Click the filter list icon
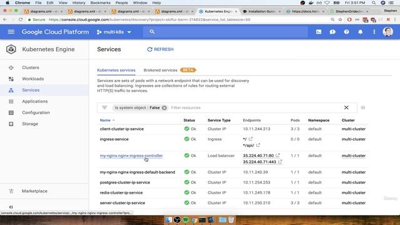Image resolution: width=400 pixels, height=225 pixels. (x=104, y=107)
